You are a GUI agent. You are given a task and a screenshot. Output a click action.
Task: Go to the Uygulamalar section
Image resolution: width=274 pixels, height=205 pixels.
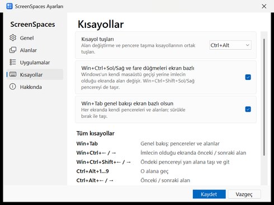click(35, 63)
